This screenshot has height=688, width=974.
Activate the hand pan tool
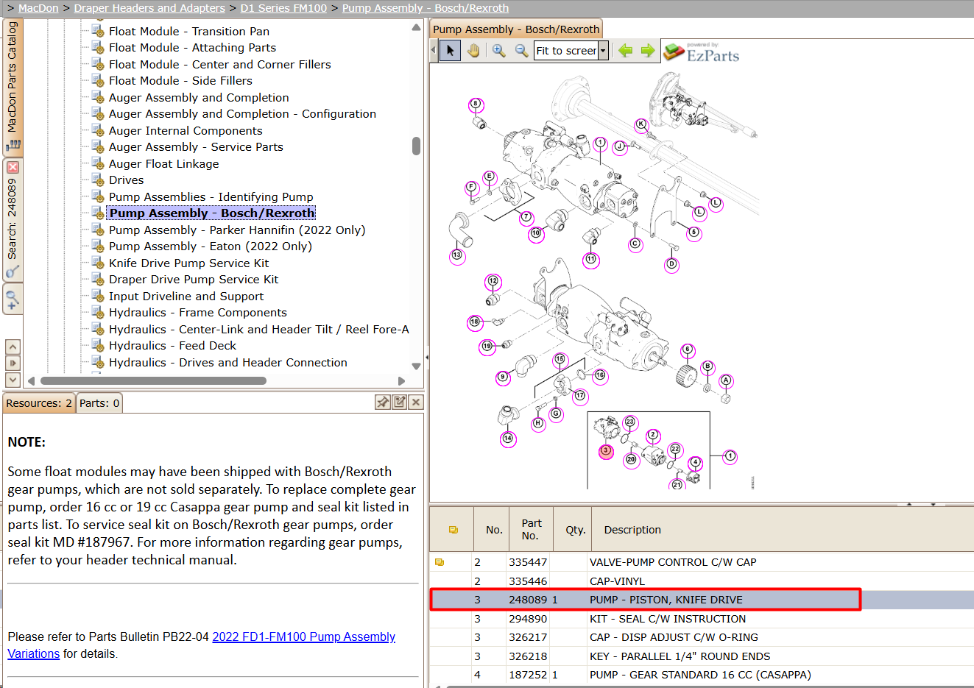[x=473, y=51]
